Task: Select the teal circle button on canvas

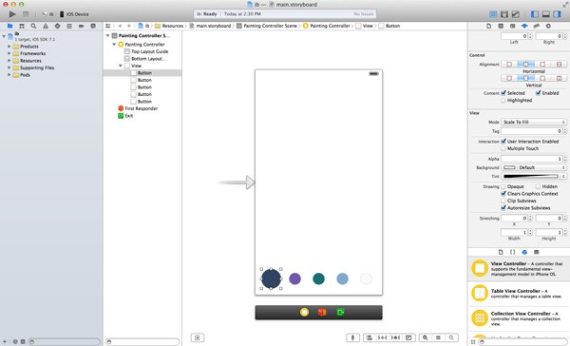Action: tap(318, 279)
